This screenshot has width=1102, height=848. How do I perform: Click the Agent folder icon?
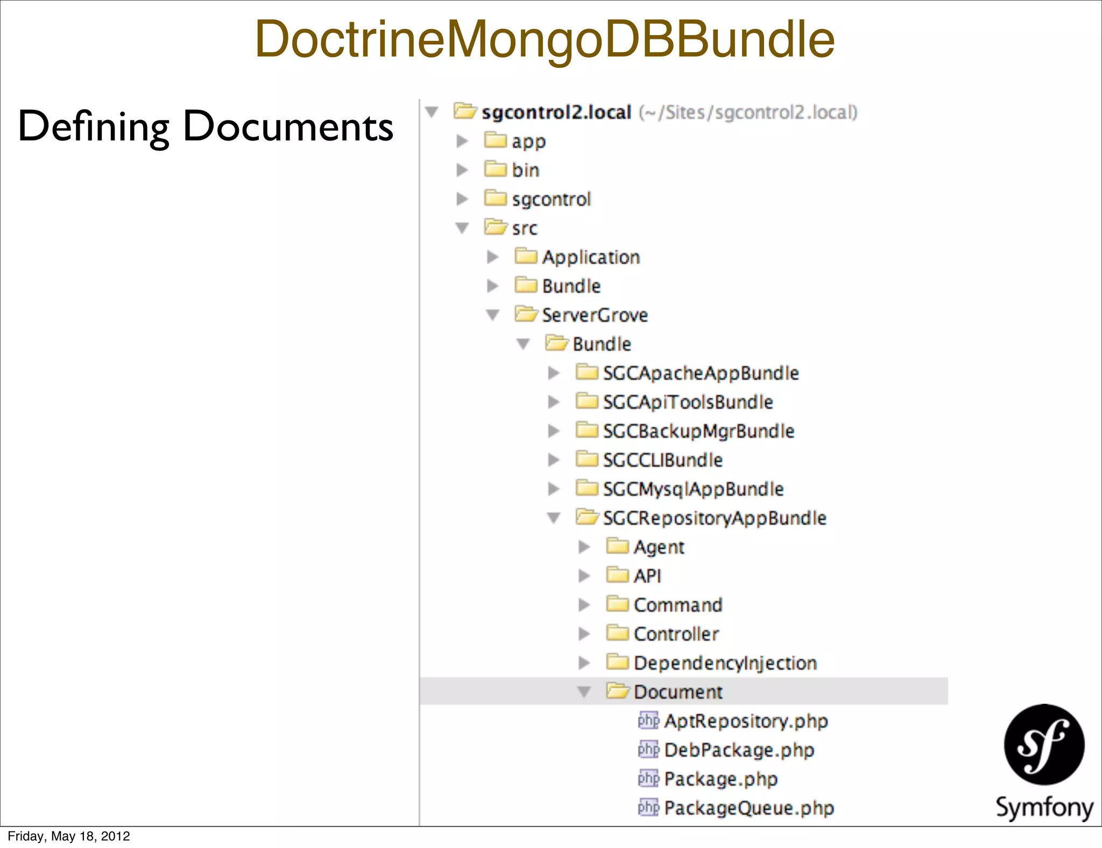tap(617, 546)
